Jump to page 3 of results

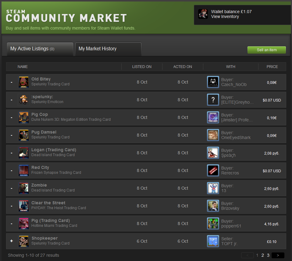[x=268, y=255]
